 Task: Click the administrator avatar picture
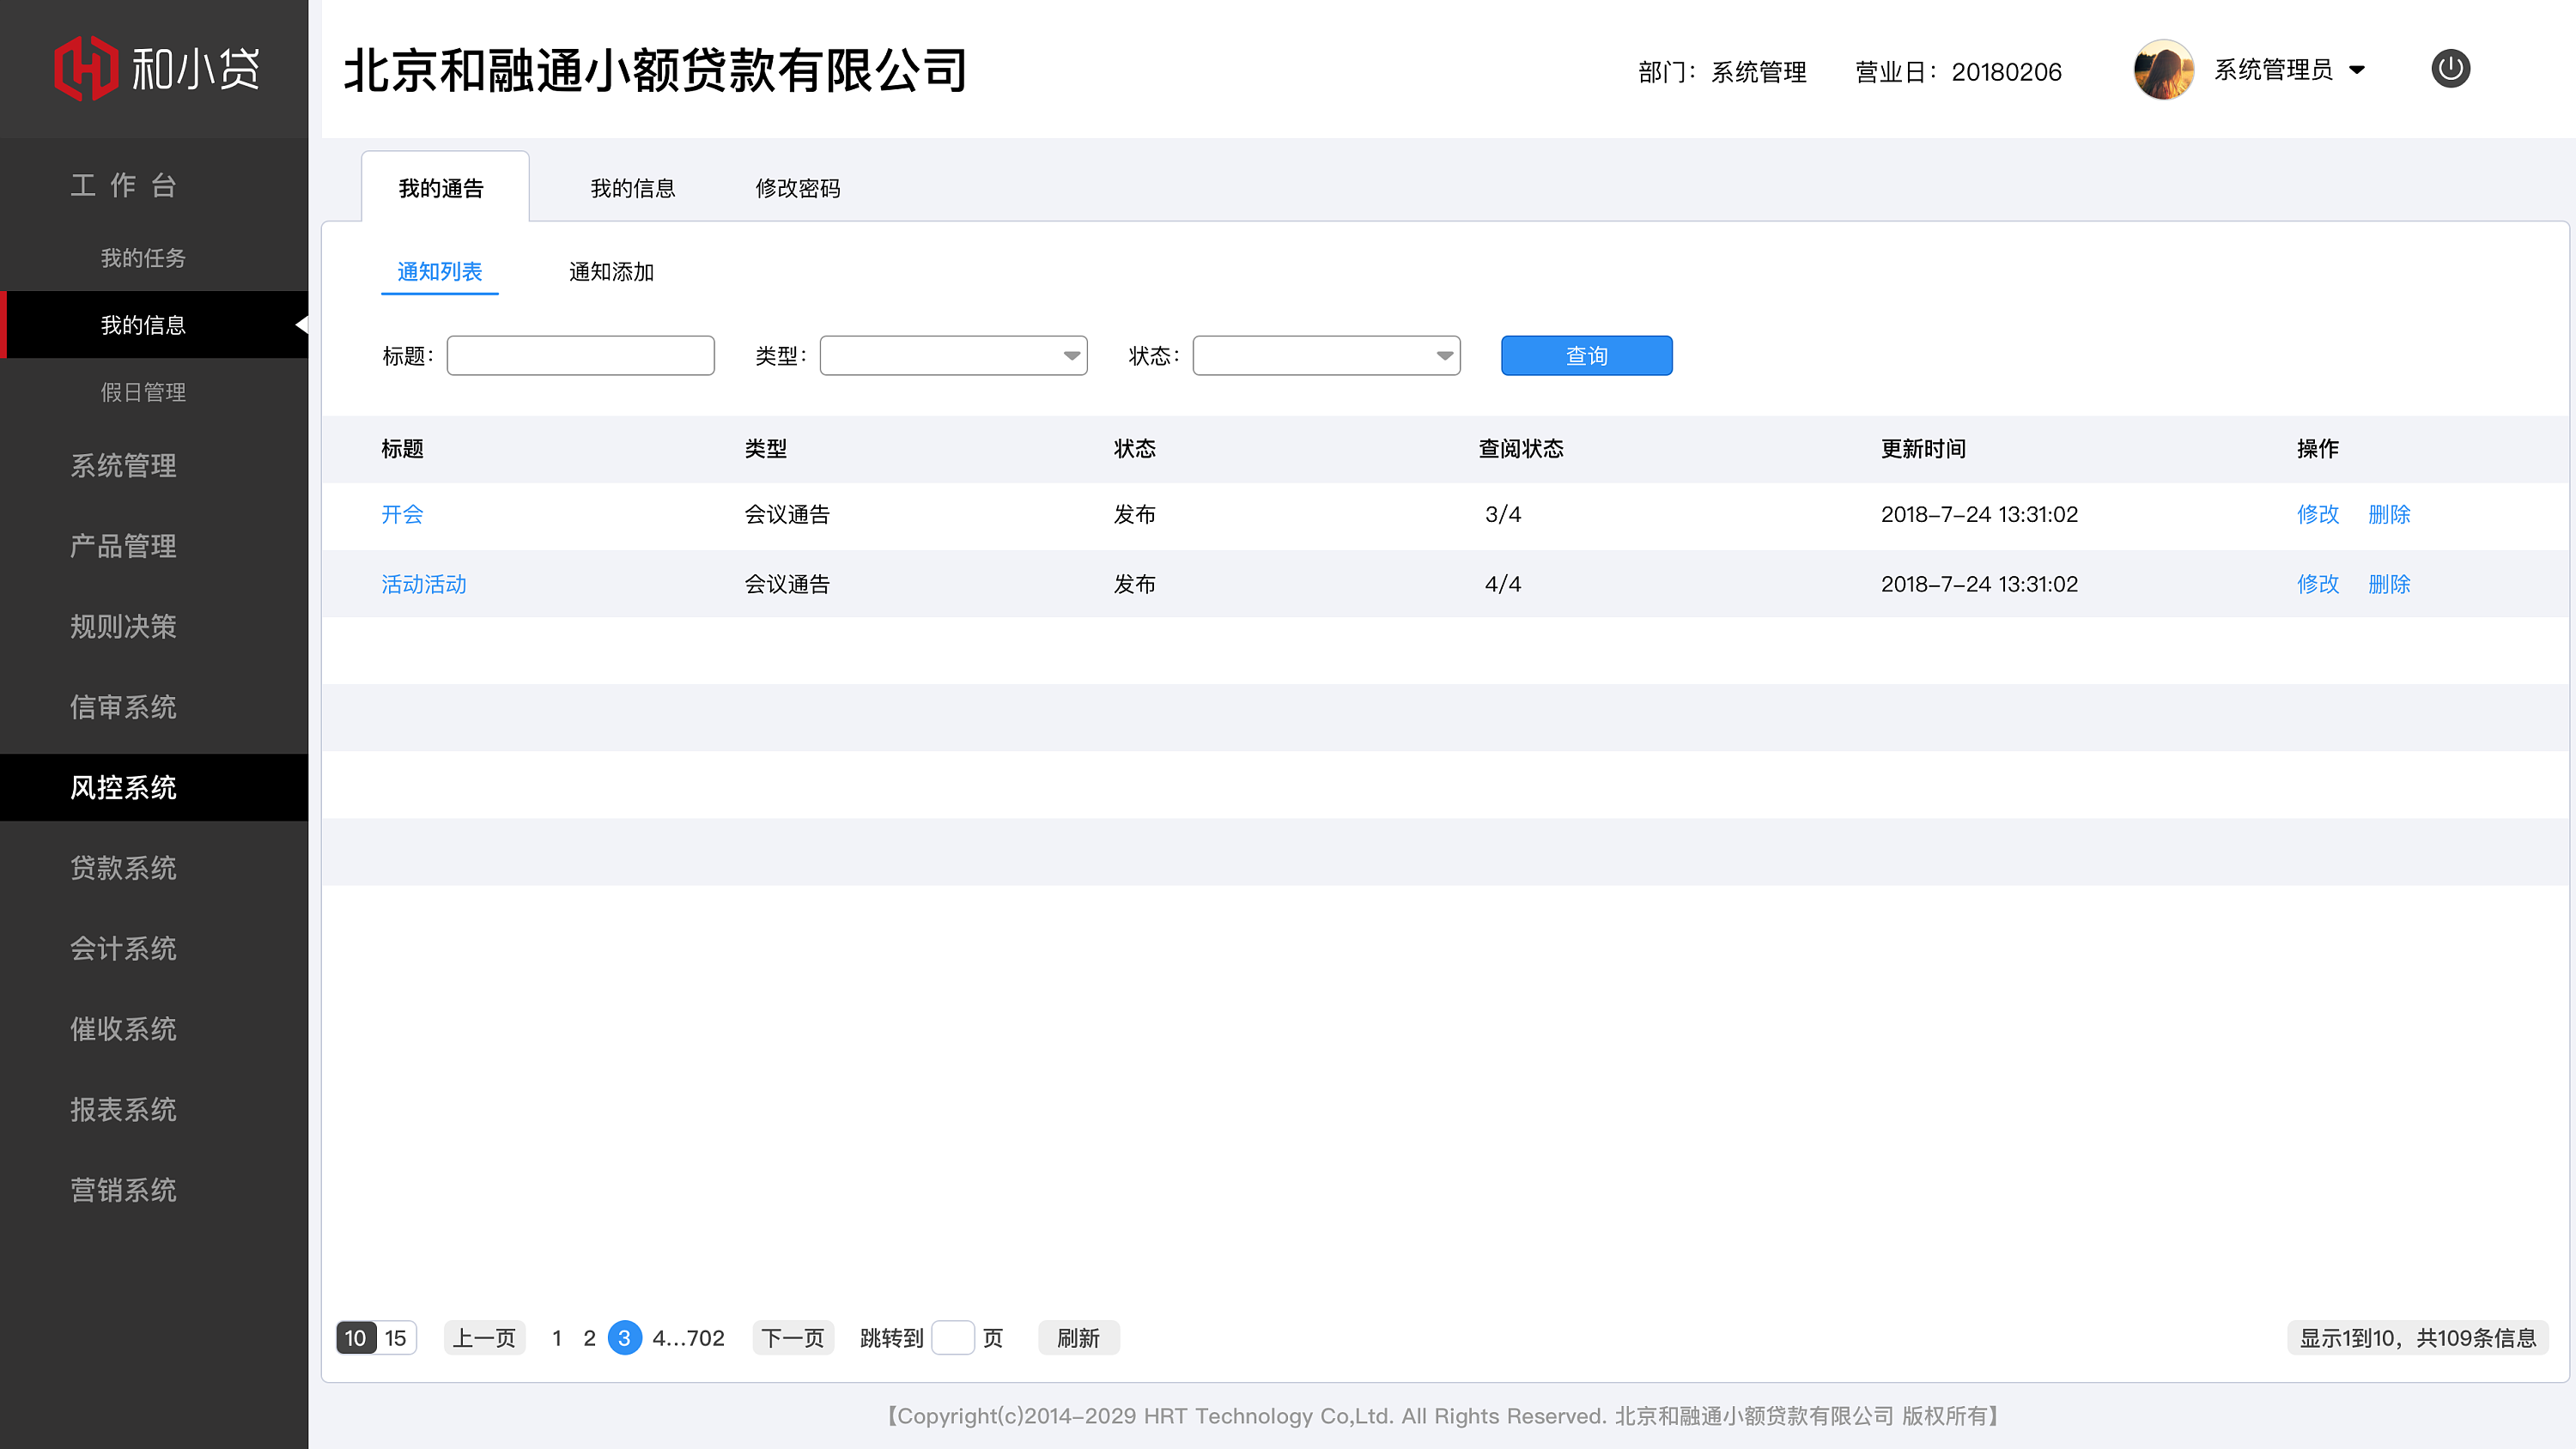[2163, 70]
